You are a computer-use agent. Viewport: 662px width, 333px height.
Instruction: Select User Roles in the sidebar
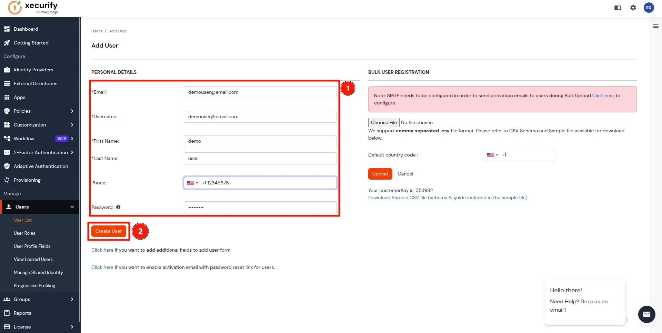tap(24, 233)
